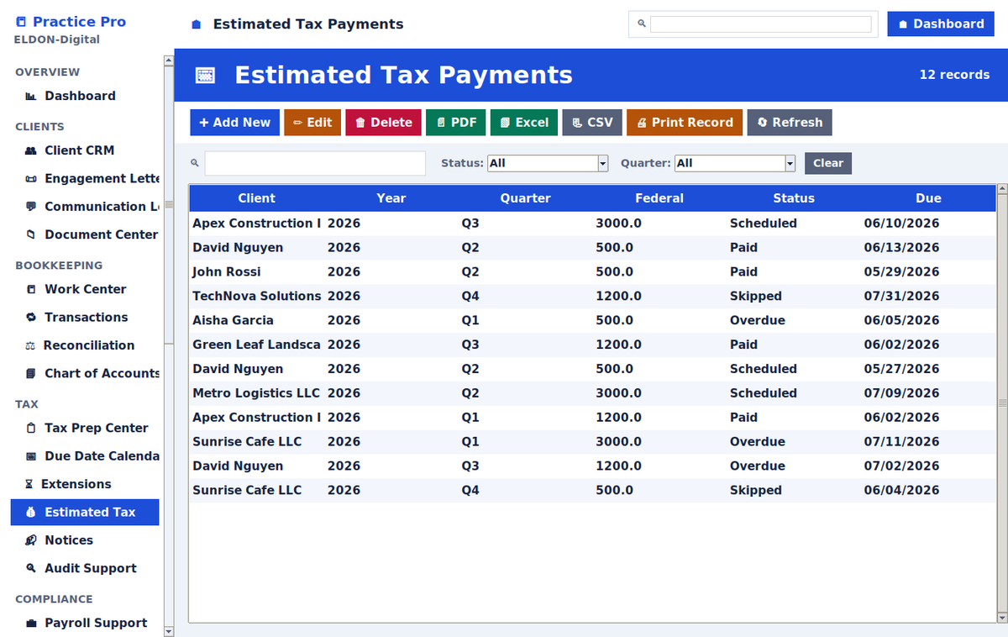Screen dimensions: 1008x637
Task: Click the Document Center icon
Action: coord(31,235)
